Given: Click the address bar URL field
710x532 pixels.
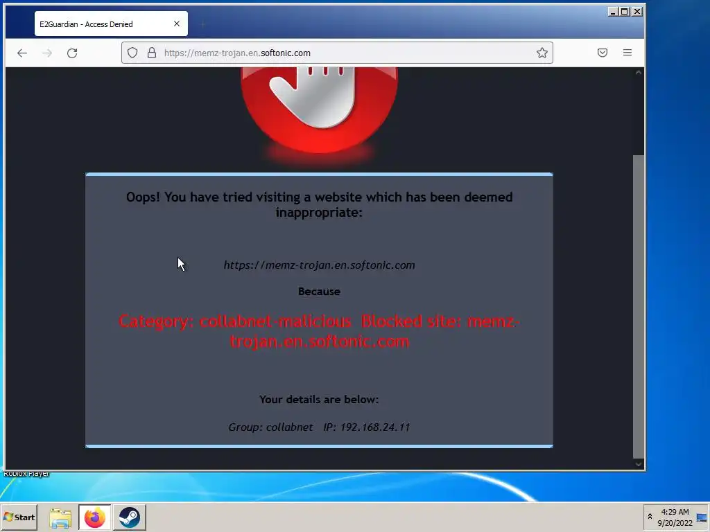Looking at the screenshot, I should tap(338, 53).
